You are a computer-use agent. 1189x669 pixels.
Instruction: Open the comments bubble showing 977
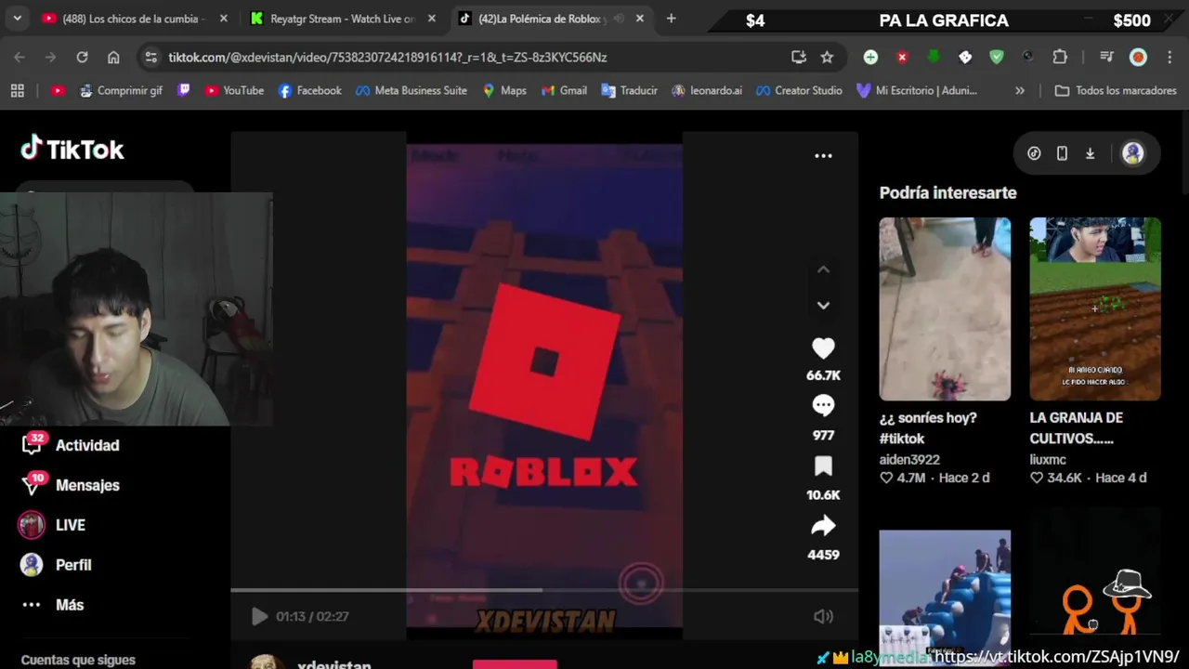(823, 405)
